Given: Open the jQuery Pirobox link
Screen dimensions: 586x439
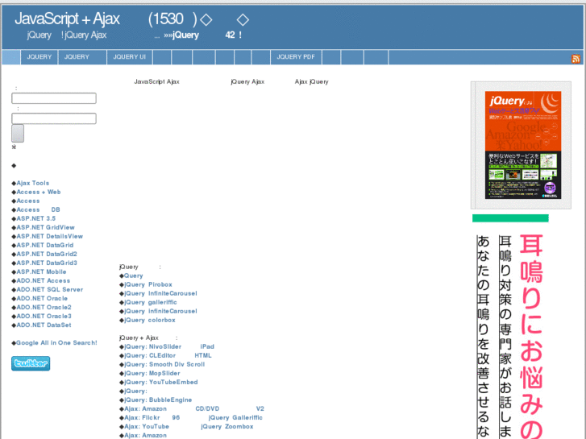Looking at the screenshot, I should [x=148, y=284].
